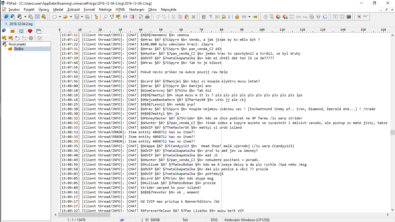Click the clipboard Paste icon
Viewport: 395px width, 222px height.
[x=187, y=17]
